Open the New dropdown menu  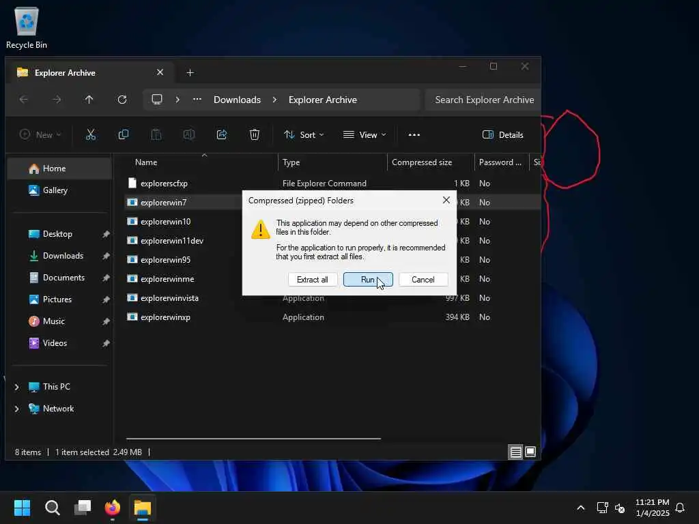(40, 134)
